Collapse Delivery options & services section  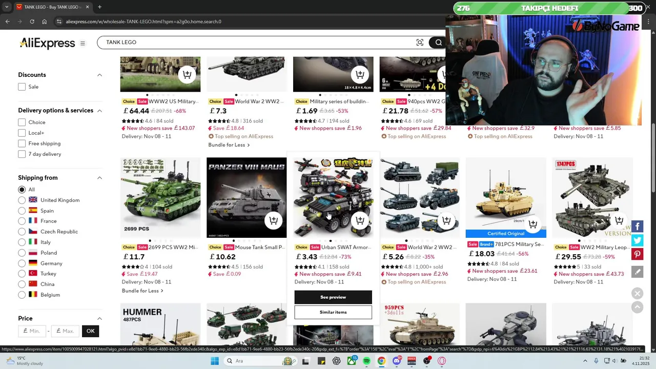pos(99,111)
